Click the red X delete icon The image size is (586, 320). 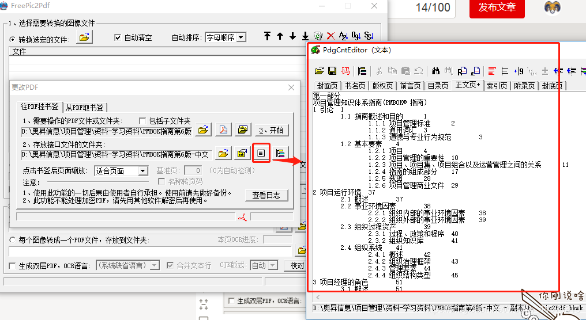(x=330, y=36)
